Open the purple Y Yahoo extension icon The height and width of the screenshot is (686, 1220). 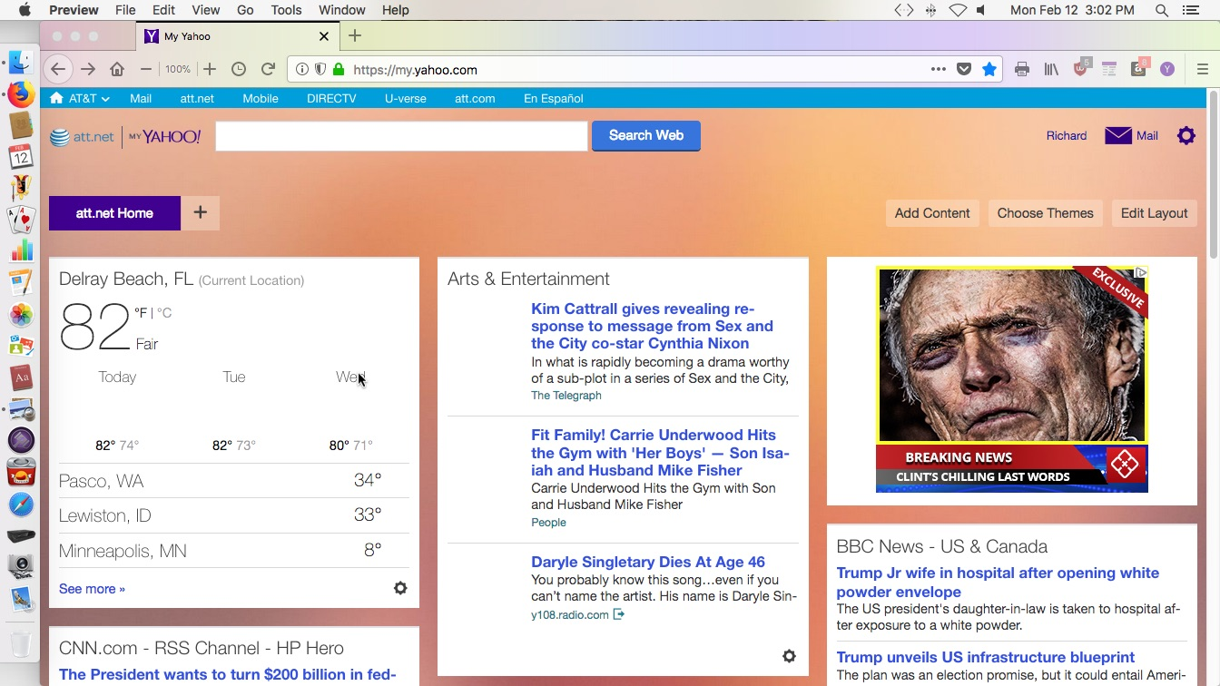pyautogui.click(x=1167, y=69)
